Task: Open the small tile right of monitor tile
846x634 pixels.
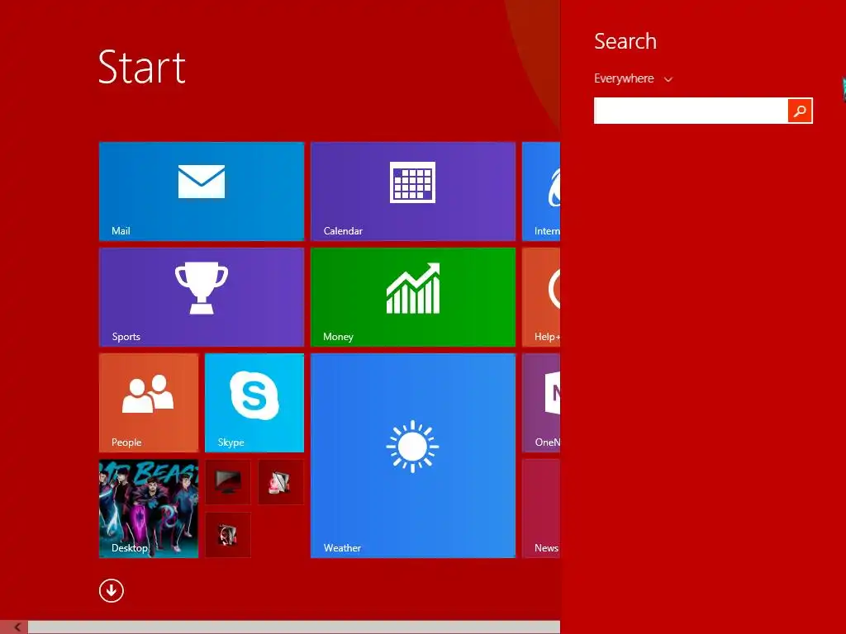Action: tap(281, 482)
